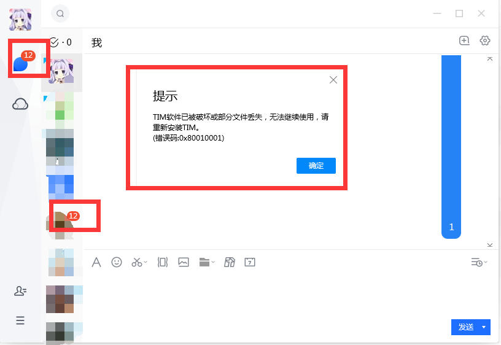Select the 我 conversation in list
The height and width of the screenshot is (345, 501).
[61, 72]
